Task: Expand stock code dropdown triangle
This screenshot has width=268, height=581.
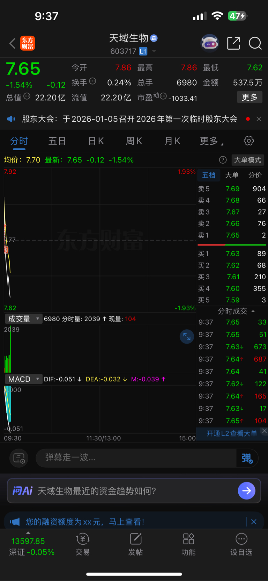Action: coord(154,51)
